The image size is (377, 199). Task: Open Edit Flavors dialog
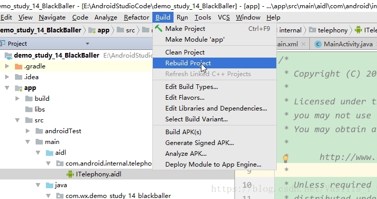click(x=214, y=98)
